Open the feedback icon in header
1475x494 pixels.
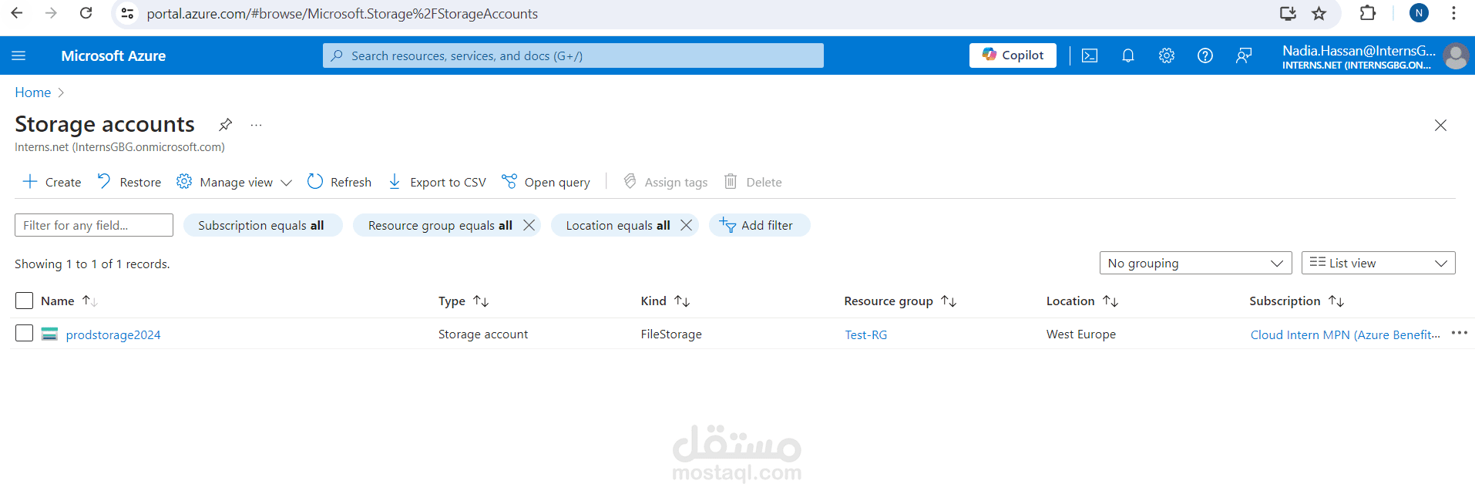pos(1244,55)
